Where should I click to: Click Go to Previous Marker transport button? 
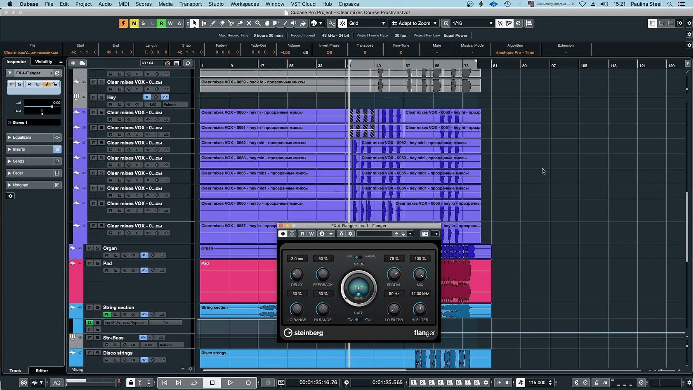pos(165,383)
